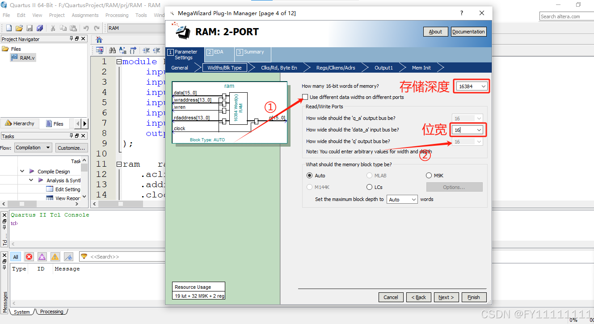Click the About button
This screenshot has width=594, height=324.
[x=435, y=32]
